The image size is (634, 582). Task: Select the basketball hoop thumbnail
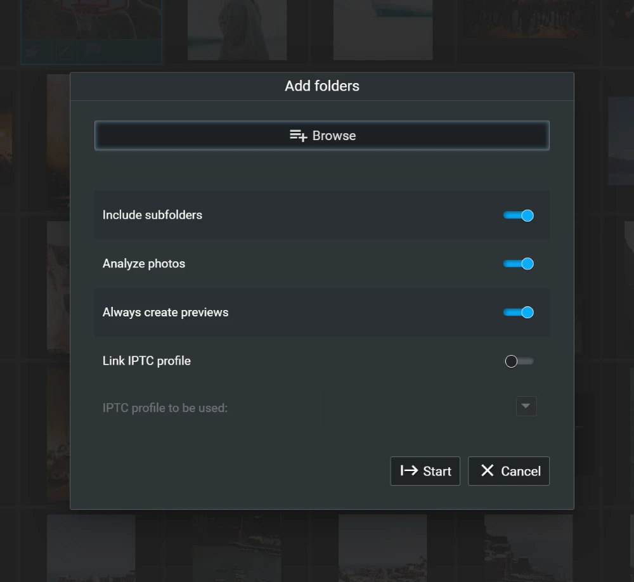pos(91,22)
